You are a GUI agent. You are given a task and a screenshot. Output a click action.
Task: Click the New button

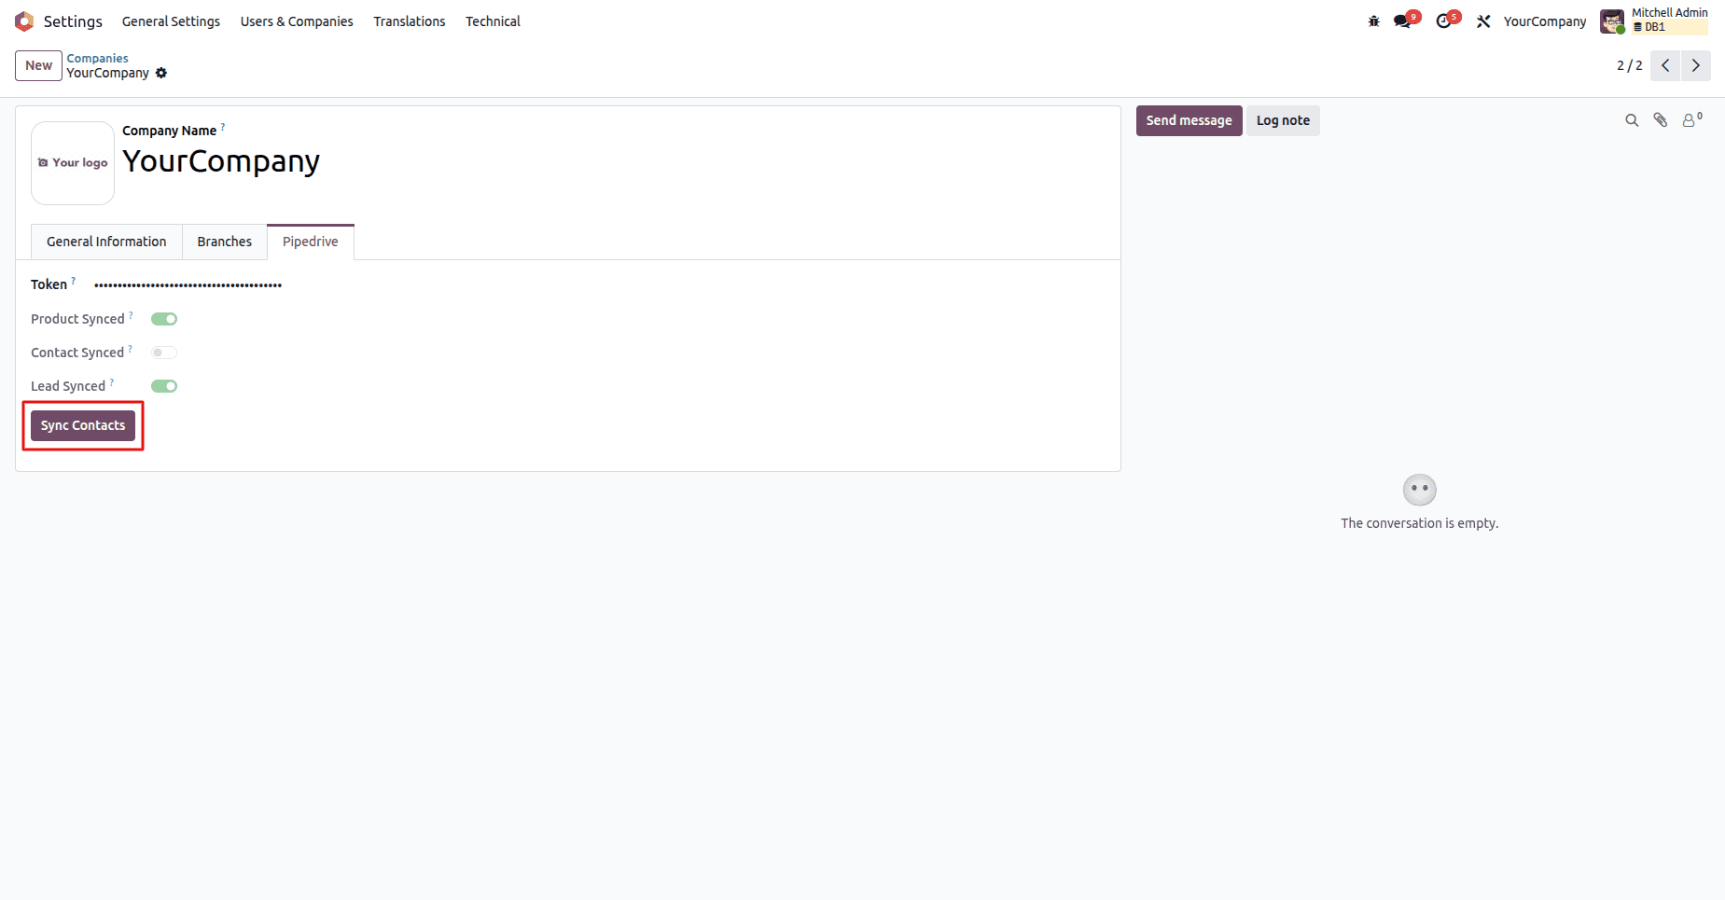click(39, 65)
